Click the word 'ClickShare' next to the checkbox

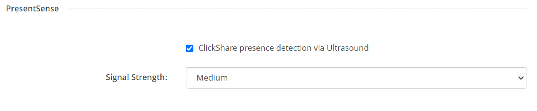[218, 48]
